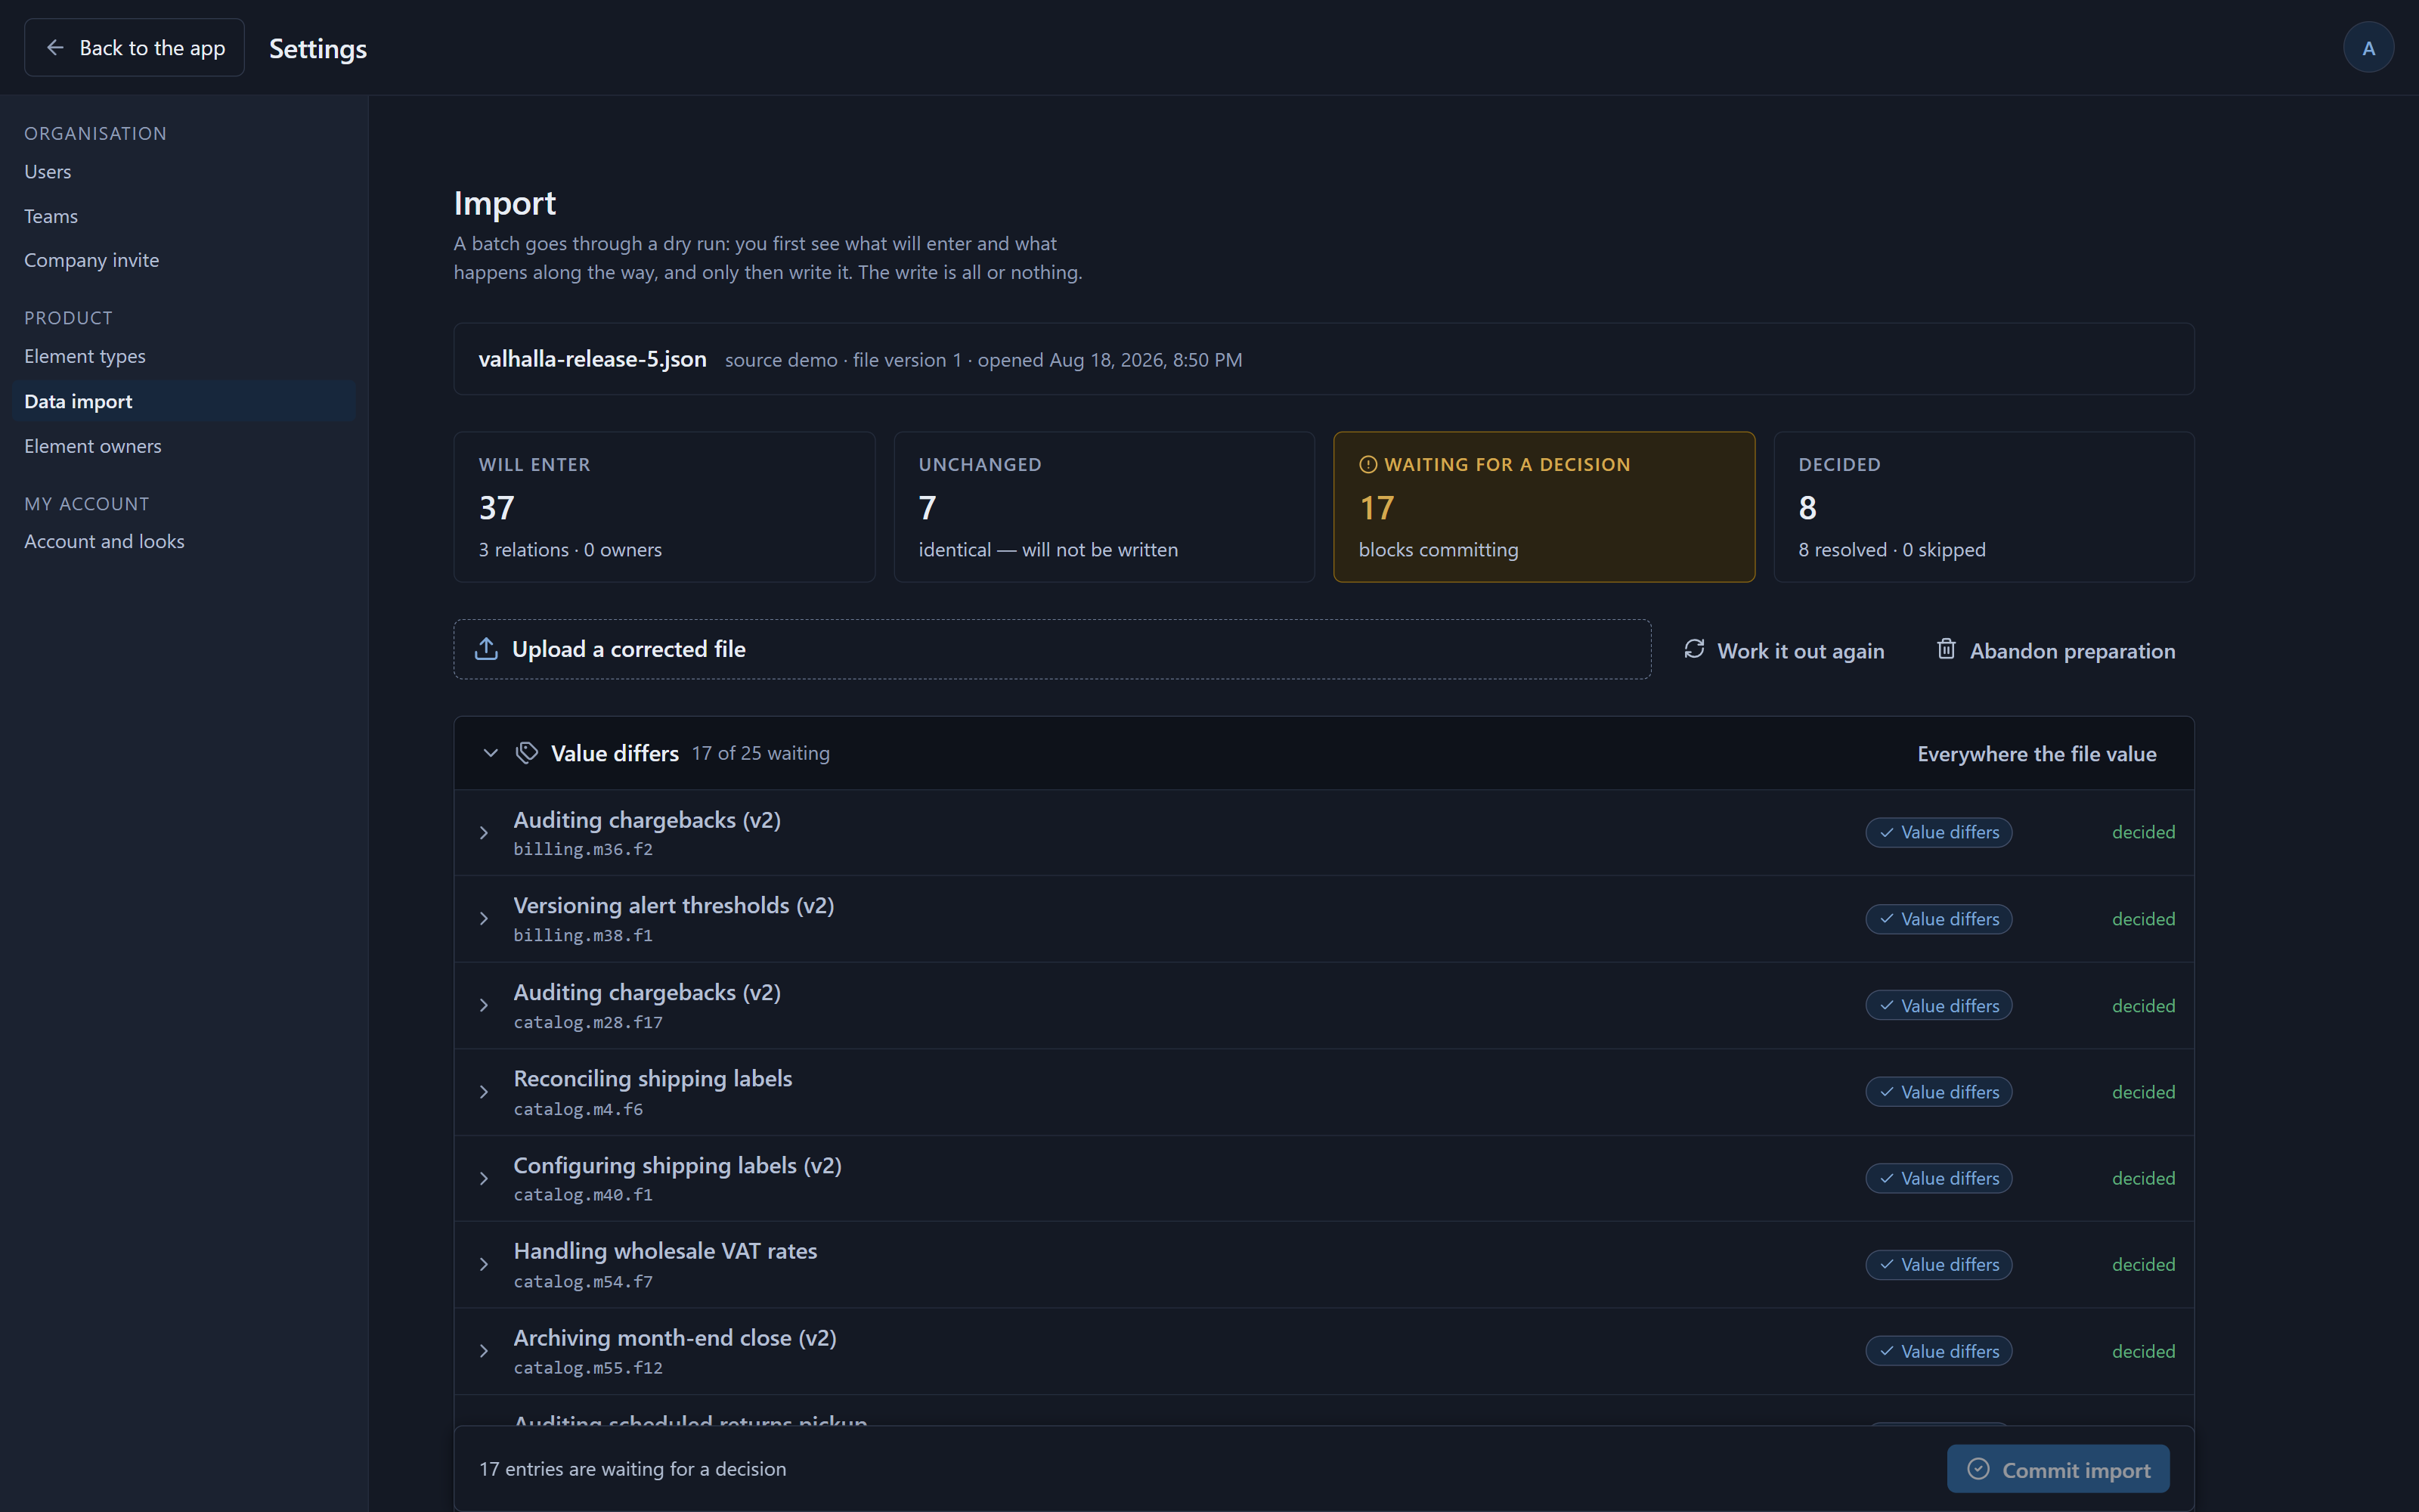This screenshot has width=2419, height=1512.
Task: Open Account and looks
Action: (184, 541)
